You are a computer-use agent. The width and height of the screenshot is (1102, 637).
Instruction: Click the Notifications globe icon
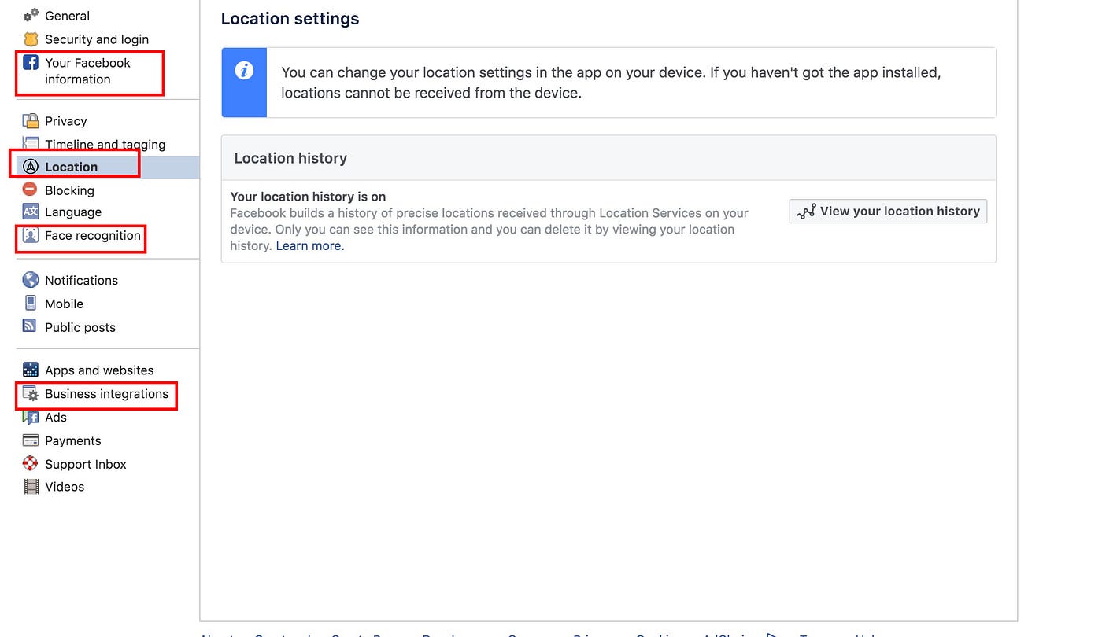pos(29,280)
